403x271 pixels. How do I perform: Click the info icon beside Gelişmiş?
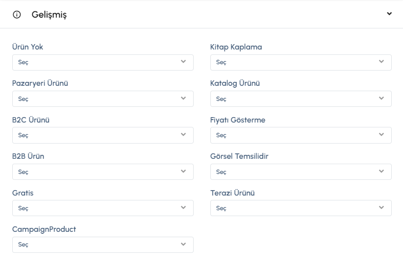(17, 15)
